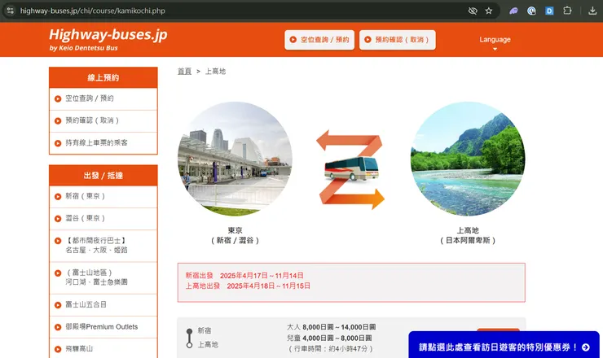Open the blue 訪日遊客特別優惠券 banner
603x358 pixels.
coord(504,345)
